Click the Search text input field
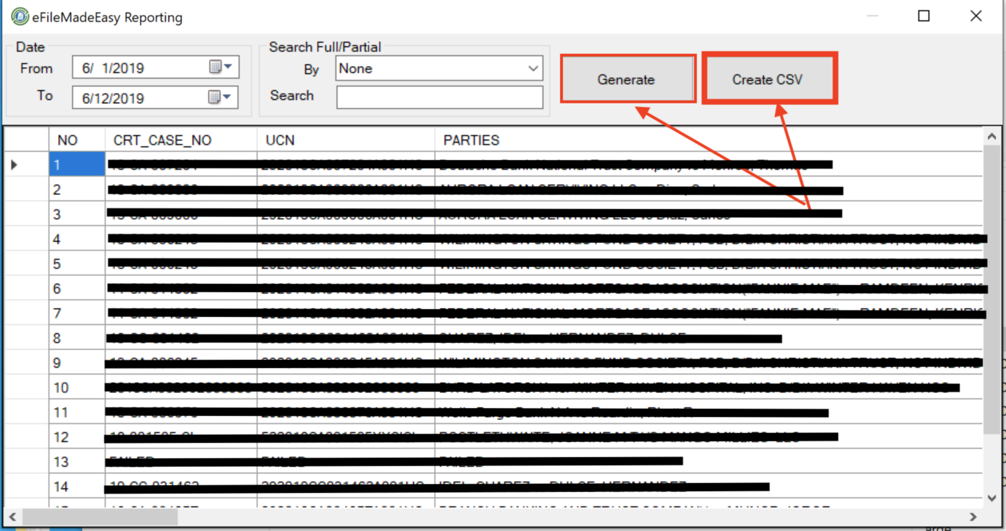Viewport: 1006px width, 531px height. [x=439, y=97]
